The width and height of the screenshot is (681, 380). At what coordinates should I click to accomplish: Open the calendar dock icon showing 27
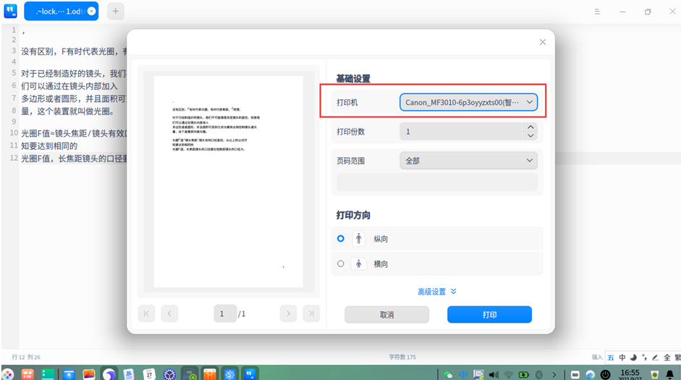tap(149, 374)
